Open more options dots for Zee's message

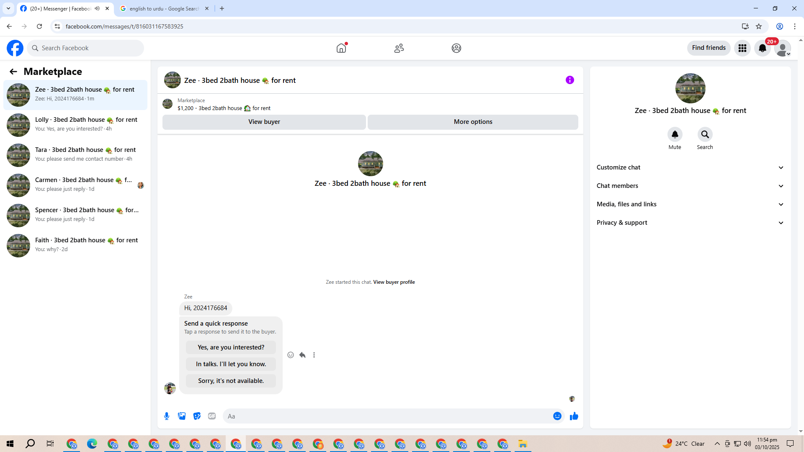pos(314,355)
